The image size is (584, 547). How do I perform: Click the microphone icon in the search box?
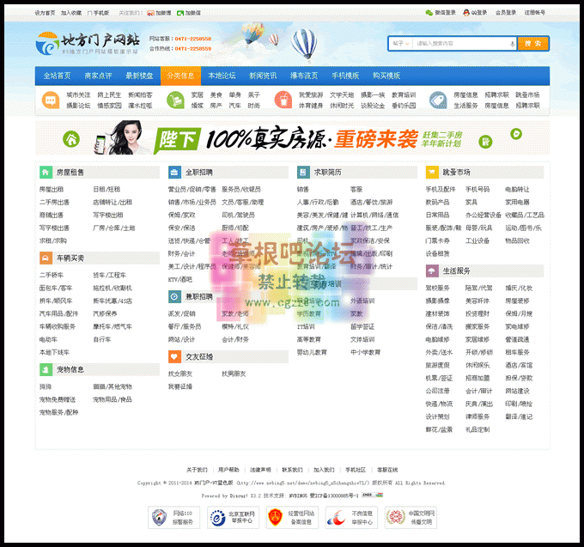coord(512,44)
